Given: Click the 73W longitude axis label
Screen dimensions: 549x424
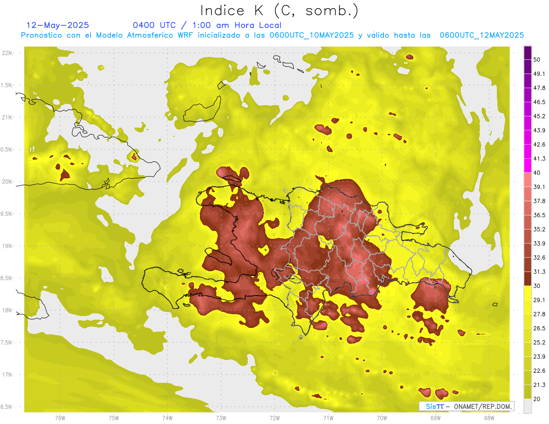Looking at the screenshot, I should pos(221,418).
